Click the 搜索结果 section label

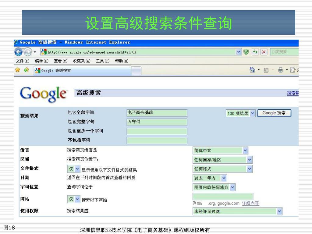29,115
